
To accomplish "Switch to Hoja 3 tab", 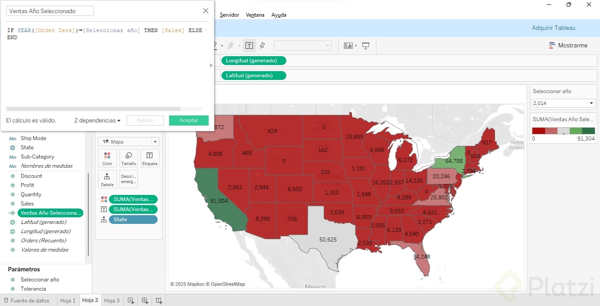I will click(112, 301).
